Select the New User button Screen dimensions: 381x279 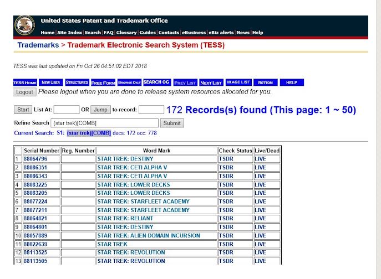[x=51, y=82]
